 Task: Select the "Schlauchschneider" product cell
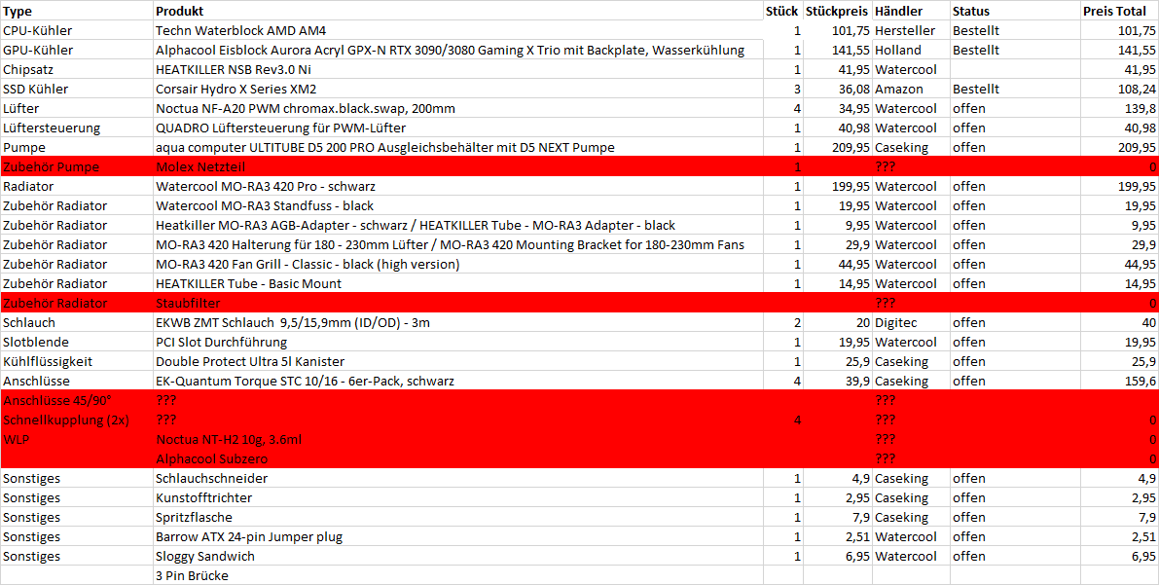(x=458, y=479)
